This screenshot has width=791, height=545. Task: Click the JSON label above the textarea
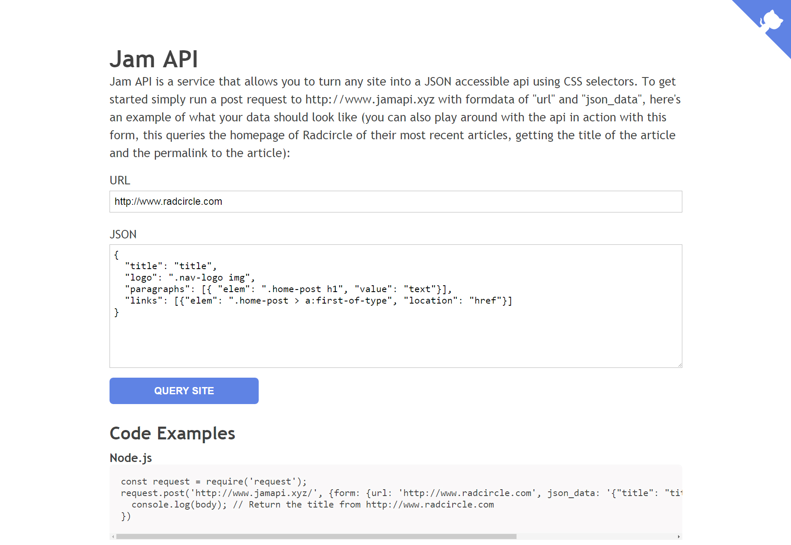pyautogui.click(x=123, y=235)
